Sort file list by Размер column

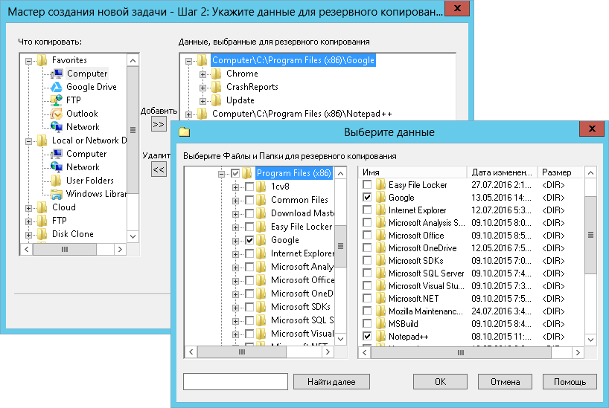561,172
